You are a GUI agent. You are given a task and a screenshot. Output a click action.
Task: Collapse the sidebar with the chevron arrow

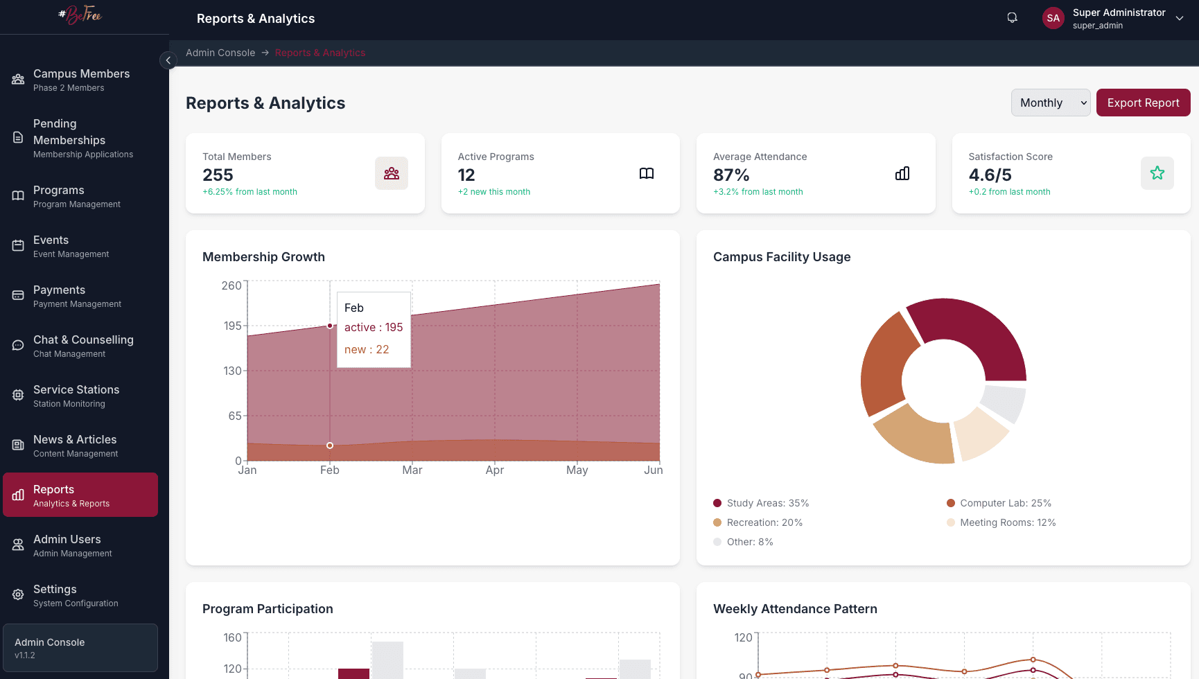tap(168, 60)
